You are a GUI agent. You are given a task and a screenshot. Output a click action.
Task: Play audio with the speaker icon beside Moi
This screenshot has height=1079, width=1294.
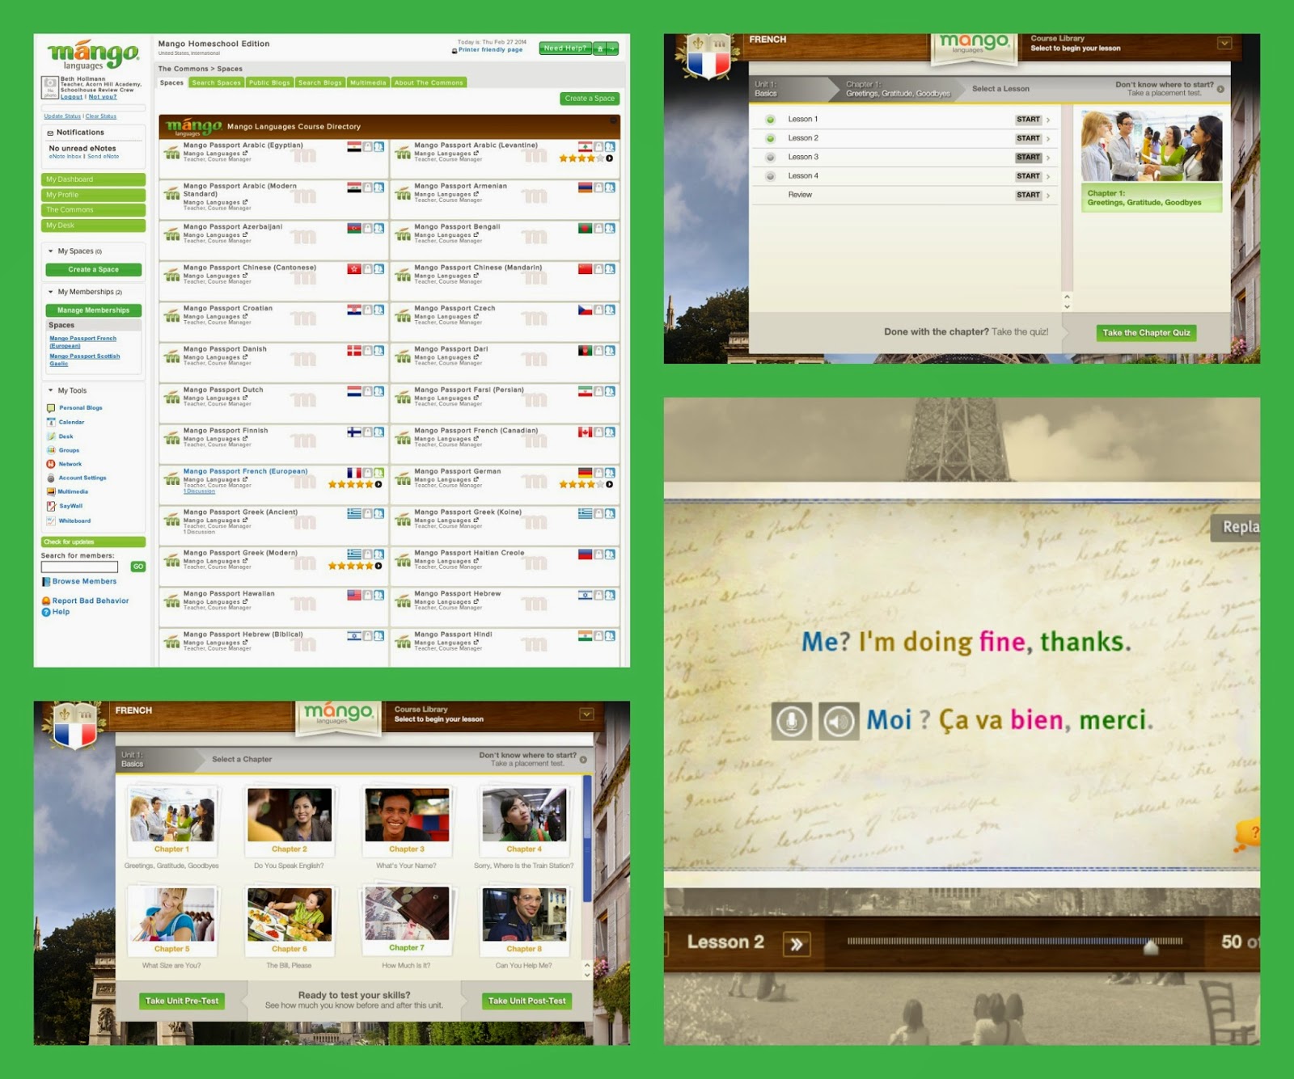[x=839, y=720]
